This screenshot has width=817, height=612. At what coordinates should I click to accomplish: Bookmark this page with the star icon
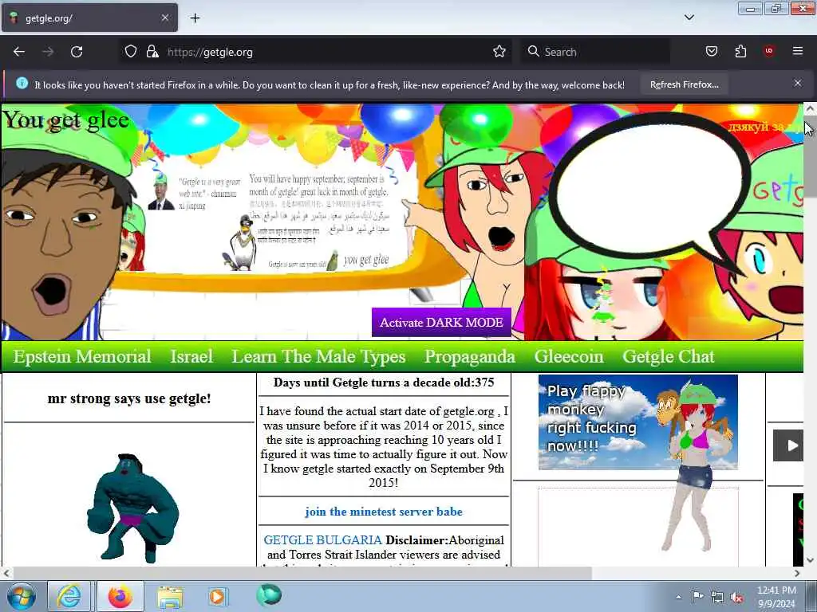[x=499, y=52]
